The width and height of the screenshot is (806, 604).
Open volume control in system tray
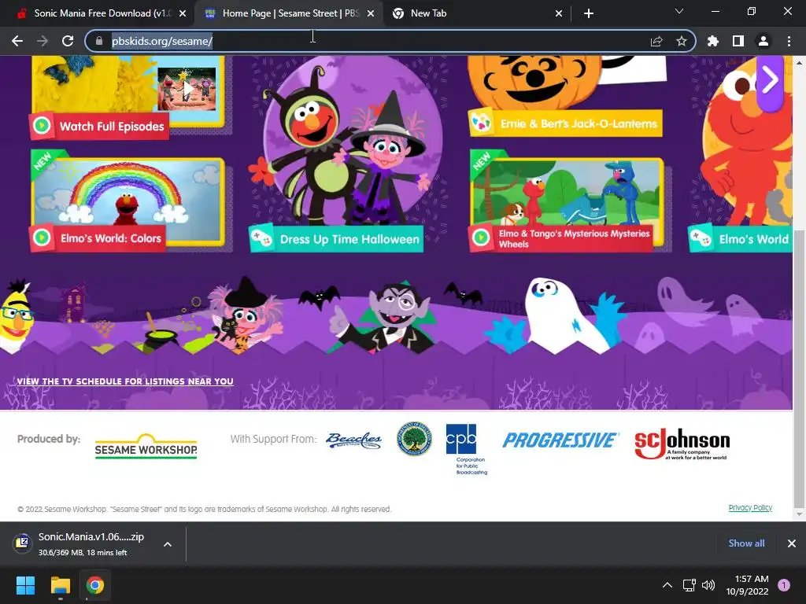tap(708, 585)
